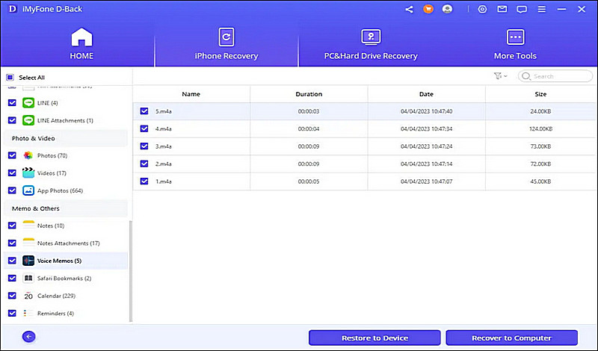Collapse the Memo & Others section header

click(x=36, y=208)
